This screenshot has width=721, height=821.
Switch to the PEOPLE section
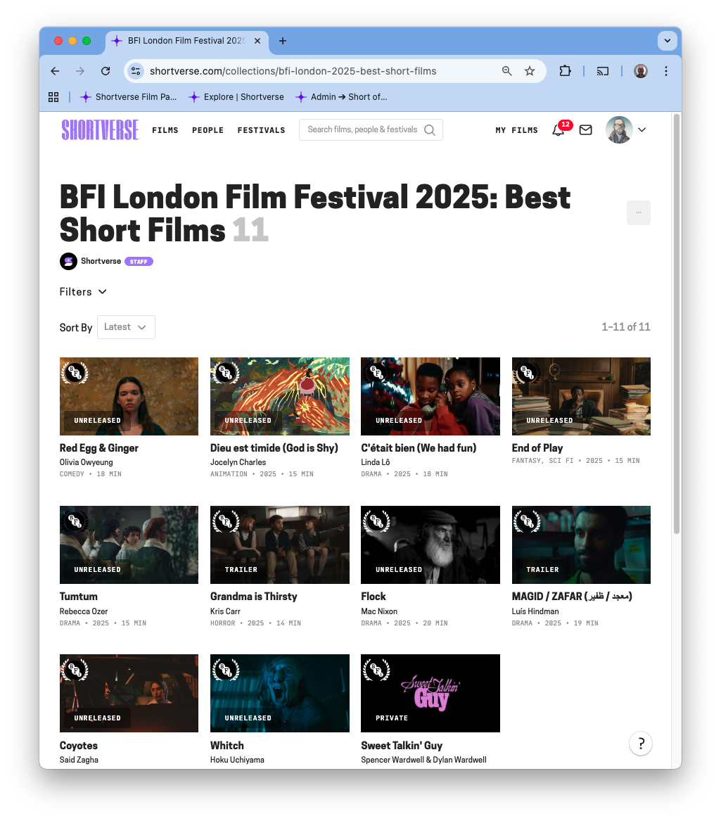point(208,130)
